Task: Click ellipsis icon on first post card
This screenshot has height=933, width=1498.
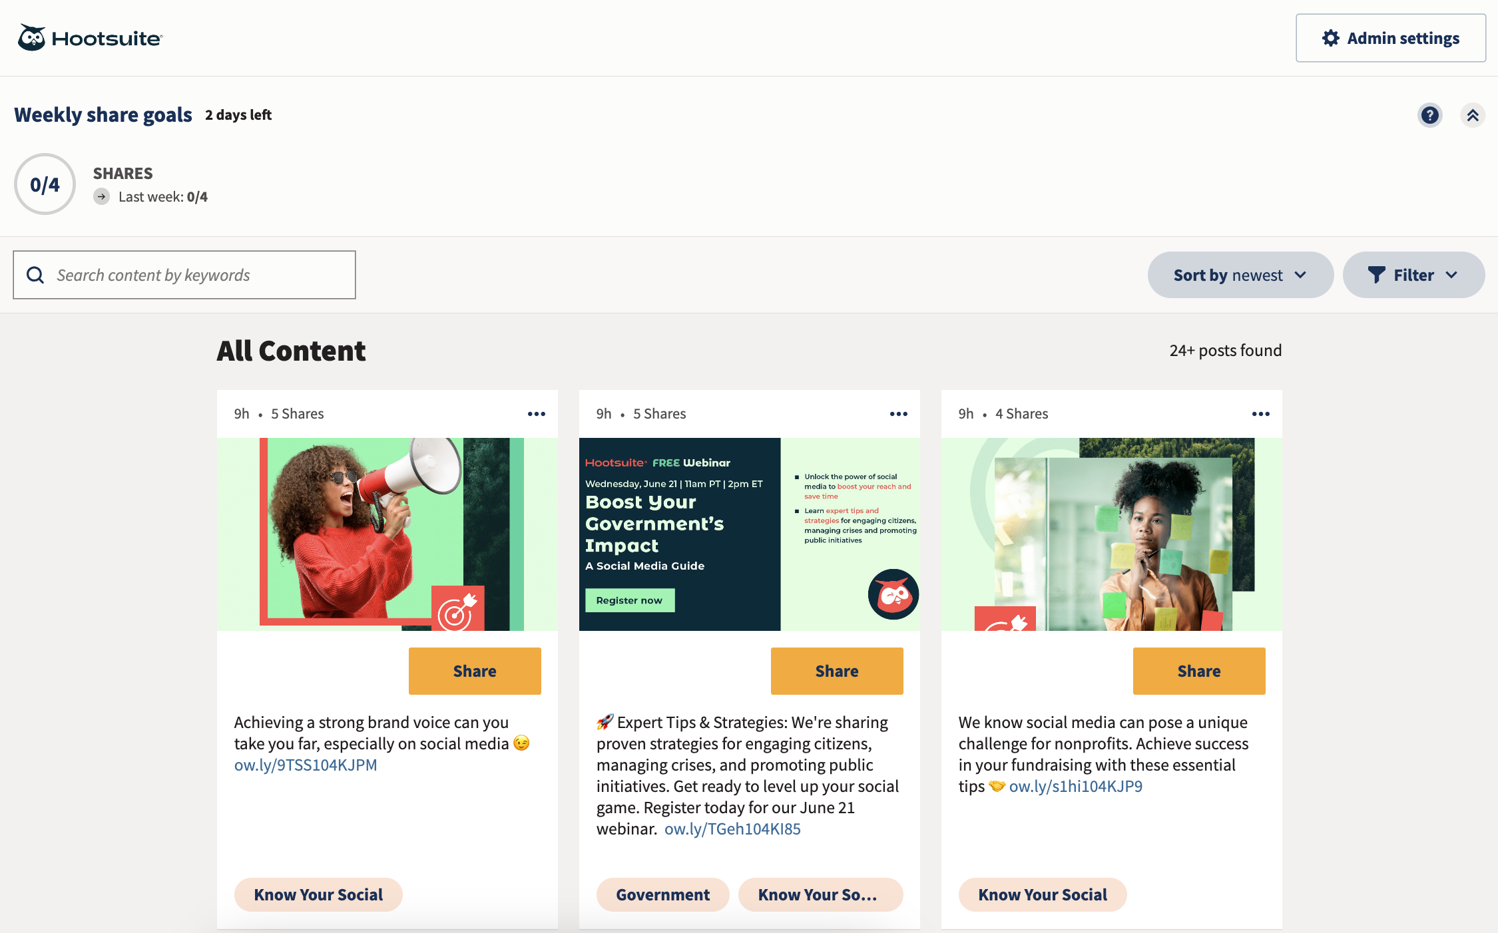Action: point(537,414)
